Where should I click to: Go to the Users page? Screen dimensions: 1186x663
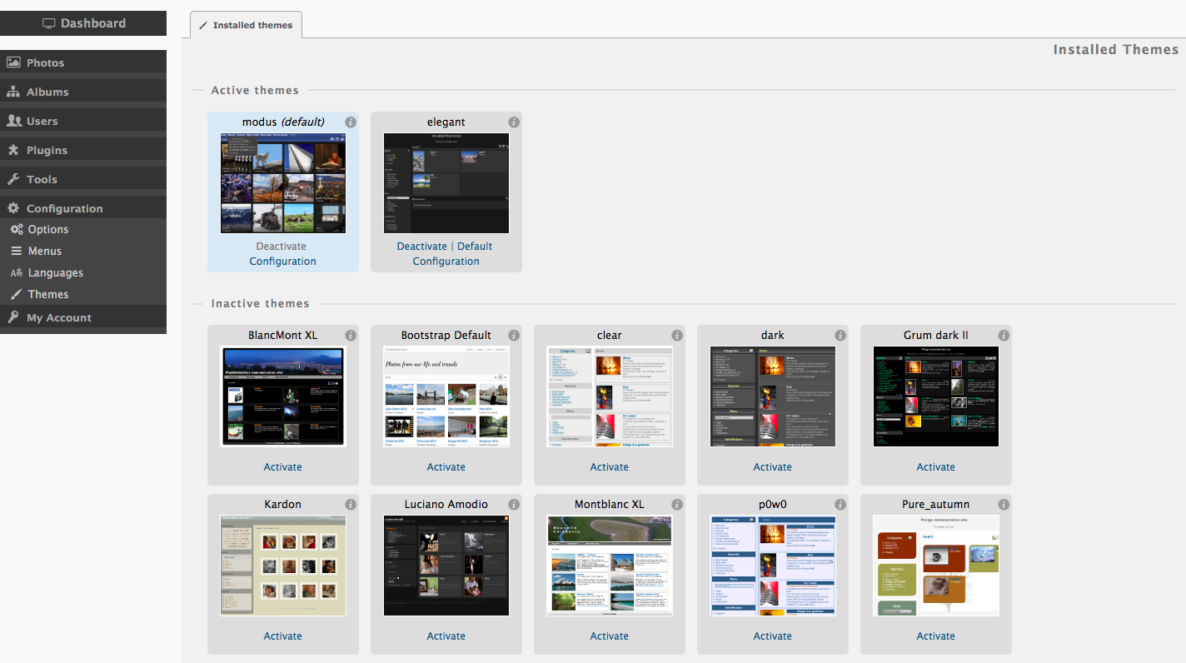pyautogui.click(x=43, y=120)
